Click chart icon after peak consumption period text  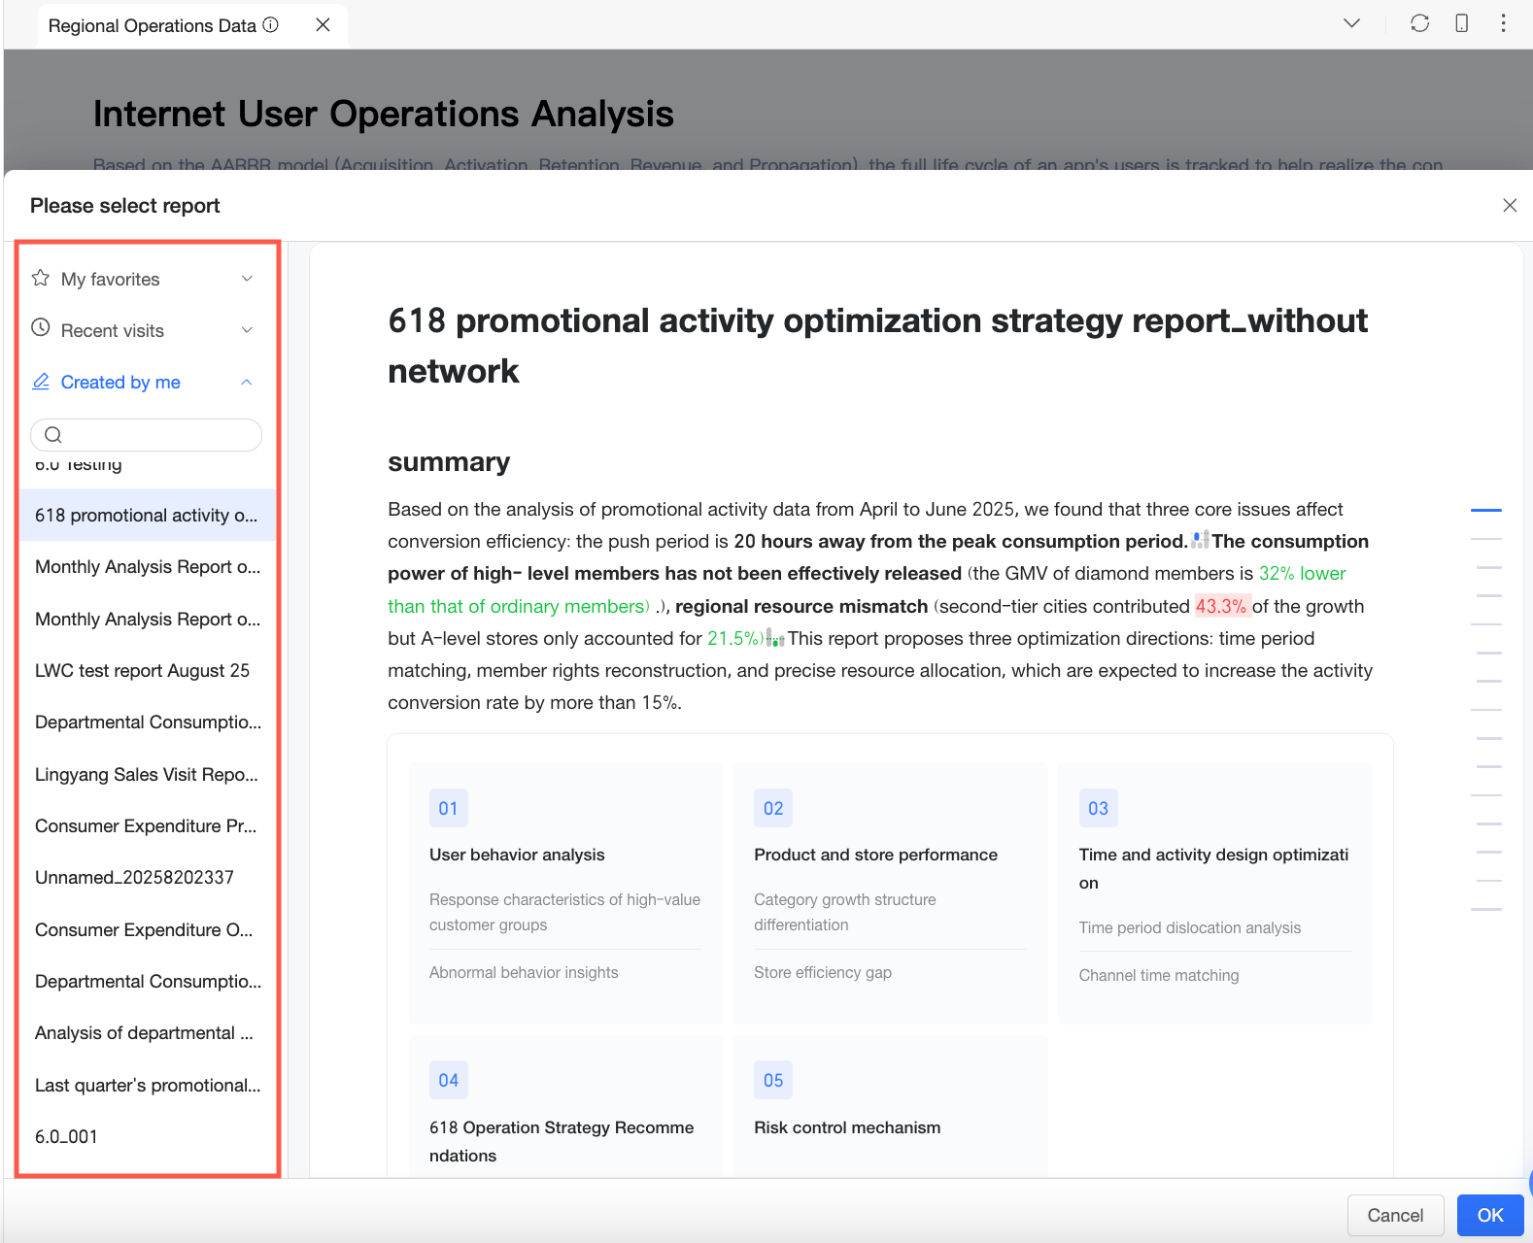pos(1201,540)
